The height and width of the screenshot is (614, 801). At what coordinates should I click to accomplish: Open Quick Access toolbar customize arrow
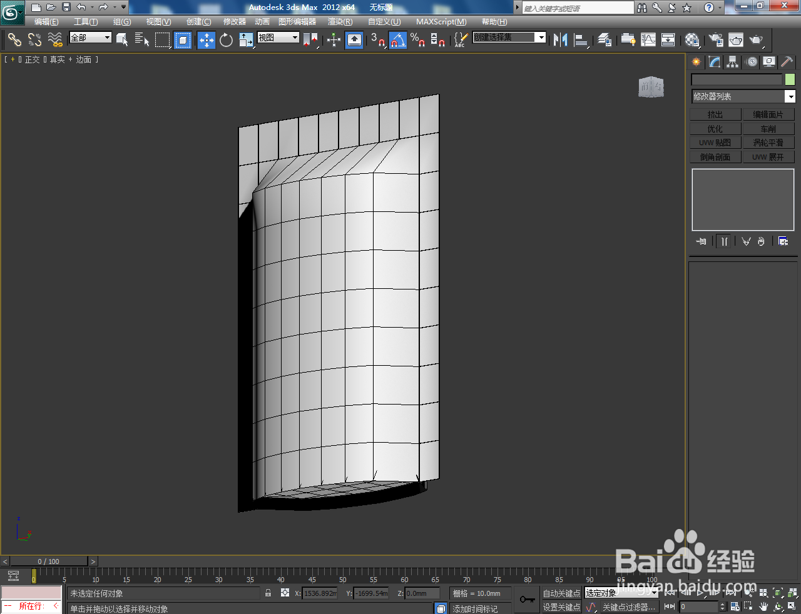(123, 8)
